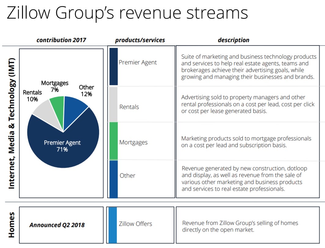The image size is (325, 248).
Task: Select 'Mortgages' label in products column
Action: [134, 142]
